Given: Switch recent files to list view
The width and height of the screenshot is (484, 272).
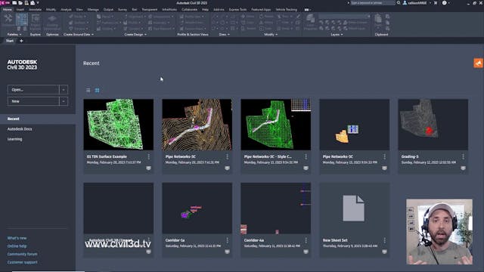Looking at the screenshot, I should click(x=88, y=91).
